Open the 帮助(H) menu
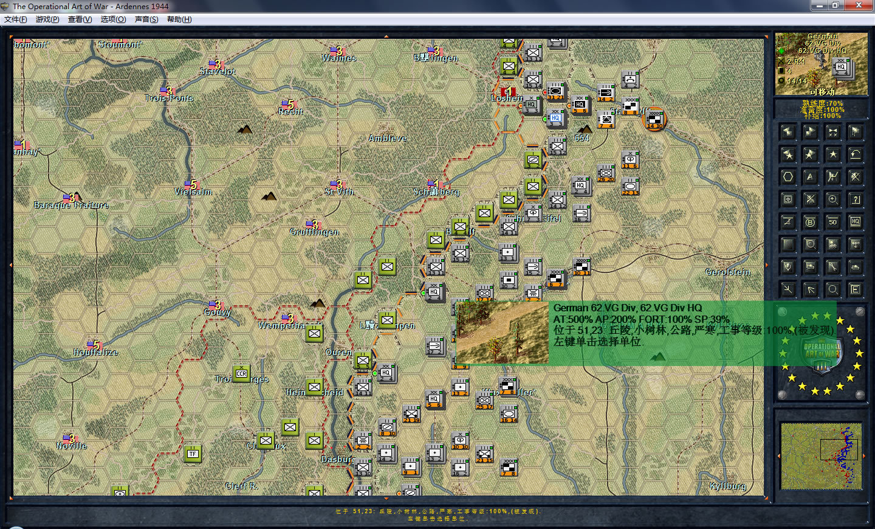This screenshot has height=529, width=875. pyautogui.click(x=179, y=19)
